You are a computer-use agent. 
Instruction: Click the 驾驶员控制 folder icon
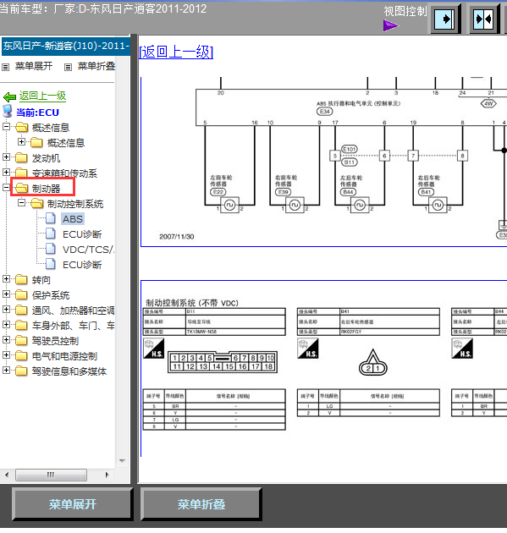(21, 340)
